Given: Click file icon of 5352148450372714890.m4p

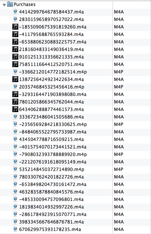Looking at the screenshot, I should [x=15, y=169].
